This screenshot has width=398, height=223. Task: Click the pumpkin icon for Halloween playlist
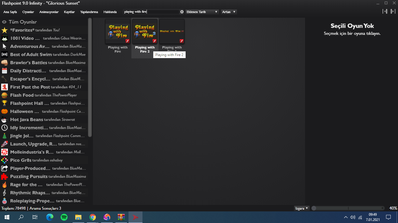pyautogui.click(x=4, y=111)
